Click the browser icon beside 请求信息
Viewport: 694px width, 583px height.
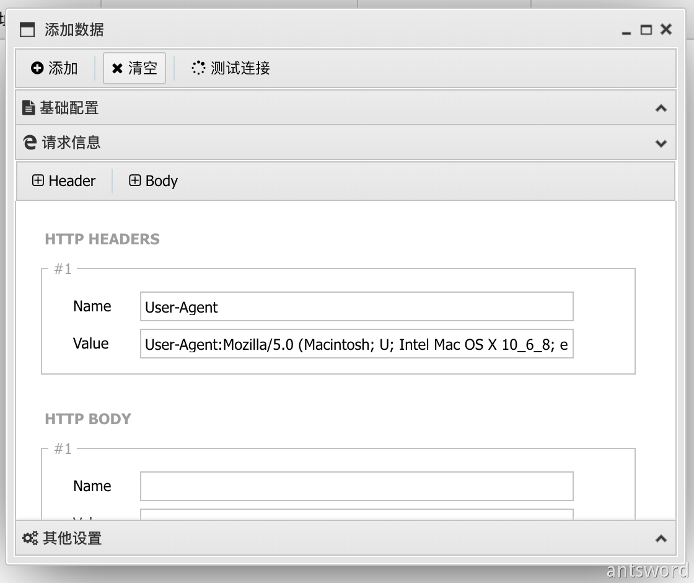(x=29, y=143)
